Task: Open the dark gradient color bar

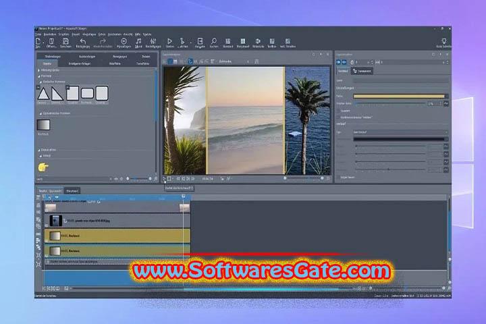Action: pyautogui.click(x=400, y=139)
